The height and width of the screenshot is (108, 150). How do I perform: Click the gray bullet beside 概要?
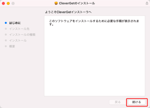[x=6, y=46]
